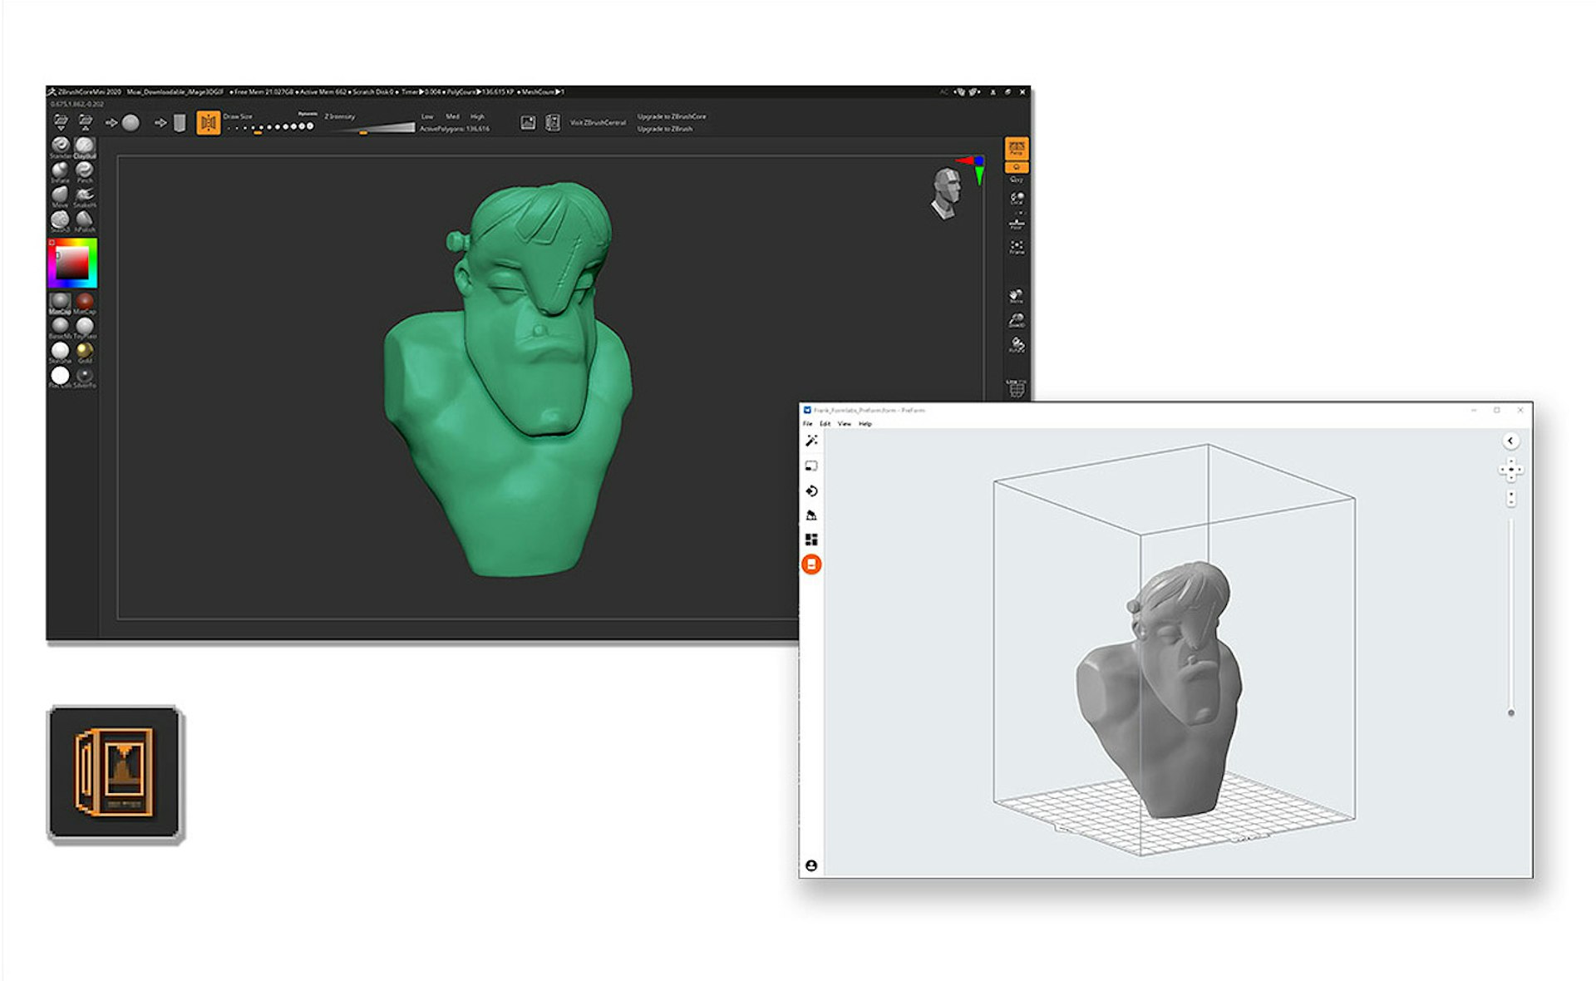The height and width of the screenshot is (981, 1596).
Task: Open the File menu in PreForm
Action: tap(807, 424)
